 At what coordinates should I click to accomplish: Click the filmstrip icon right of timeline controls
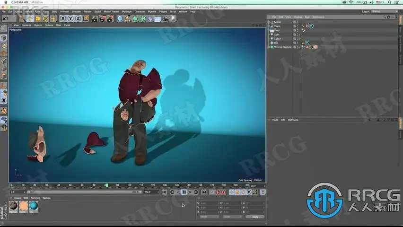point(263,192)
